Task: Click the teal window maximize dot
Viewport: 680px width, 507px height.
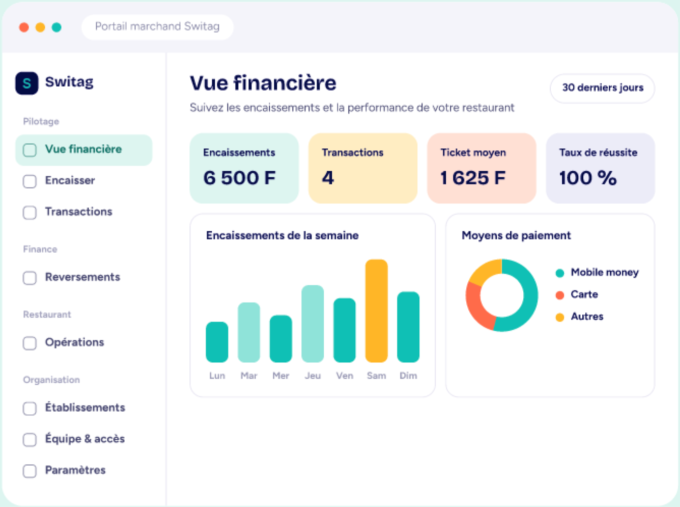Action: pyautogui.click(x=56, y=27)
